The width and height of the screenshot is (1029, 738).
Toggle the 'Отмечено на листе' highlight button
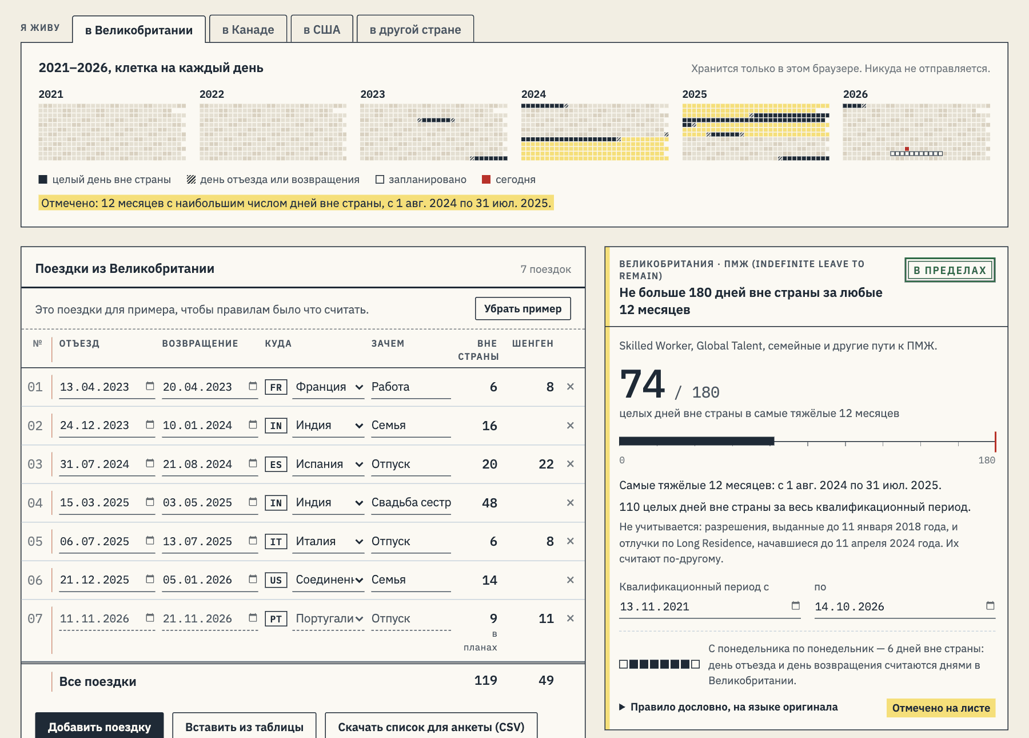[x=941, y=708]
